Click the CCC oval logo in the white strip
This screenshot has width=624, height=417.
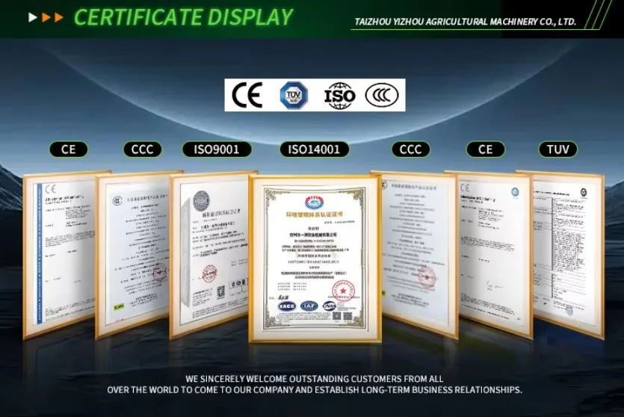[x=382, y=96]
